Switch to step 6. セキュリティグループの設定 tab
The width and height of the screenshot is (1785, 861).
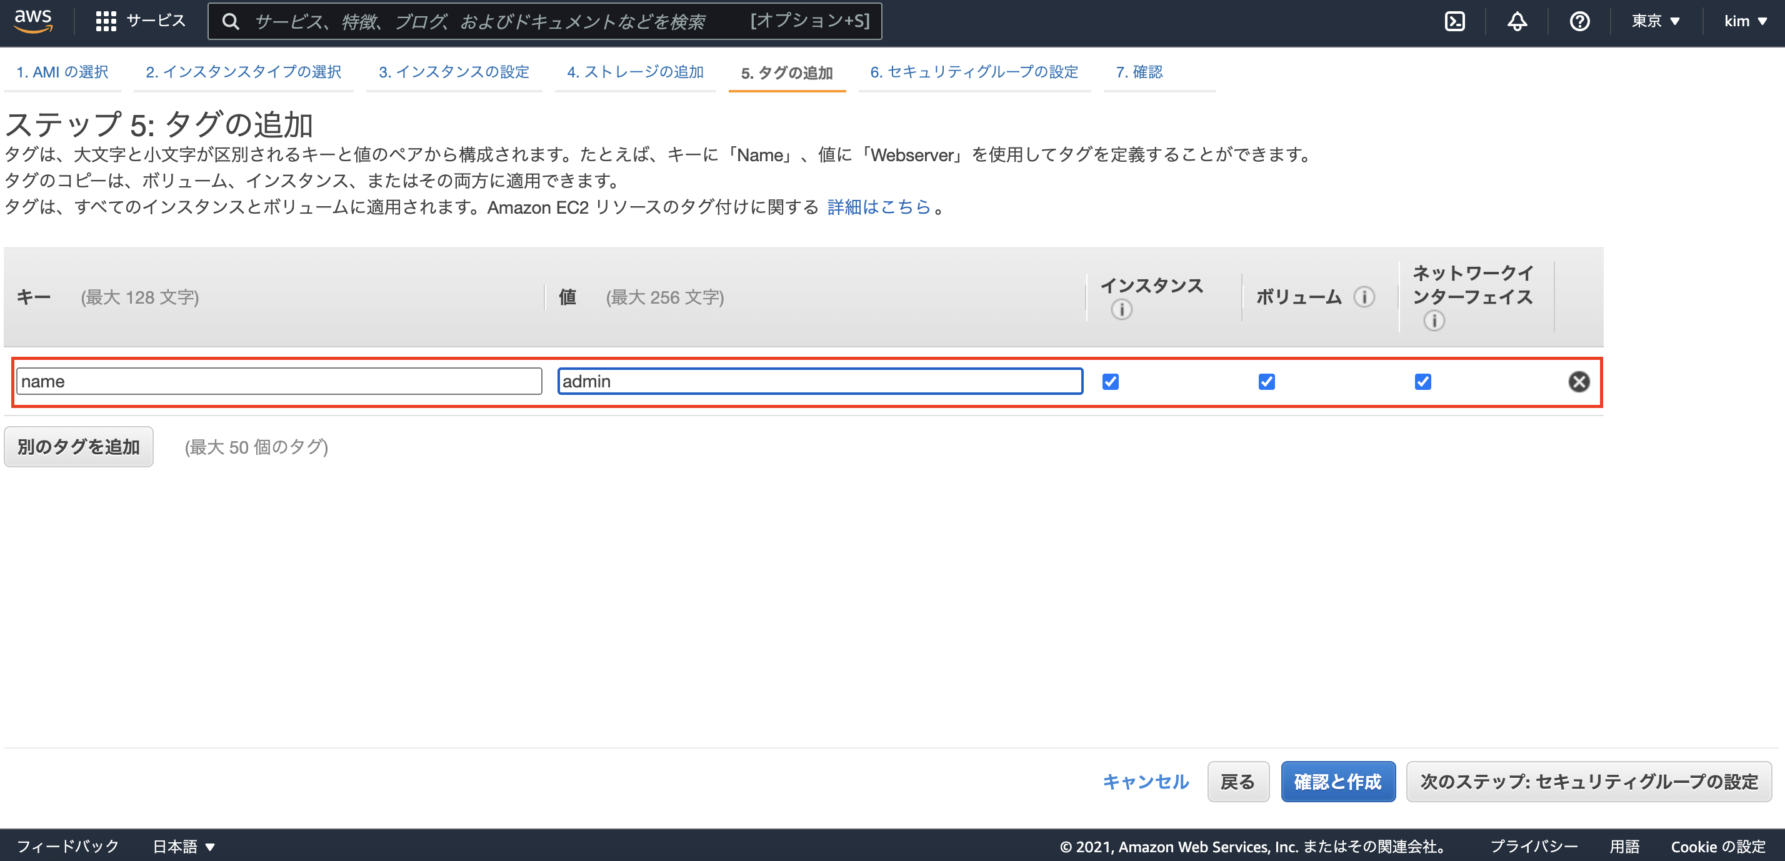[974, 72]
